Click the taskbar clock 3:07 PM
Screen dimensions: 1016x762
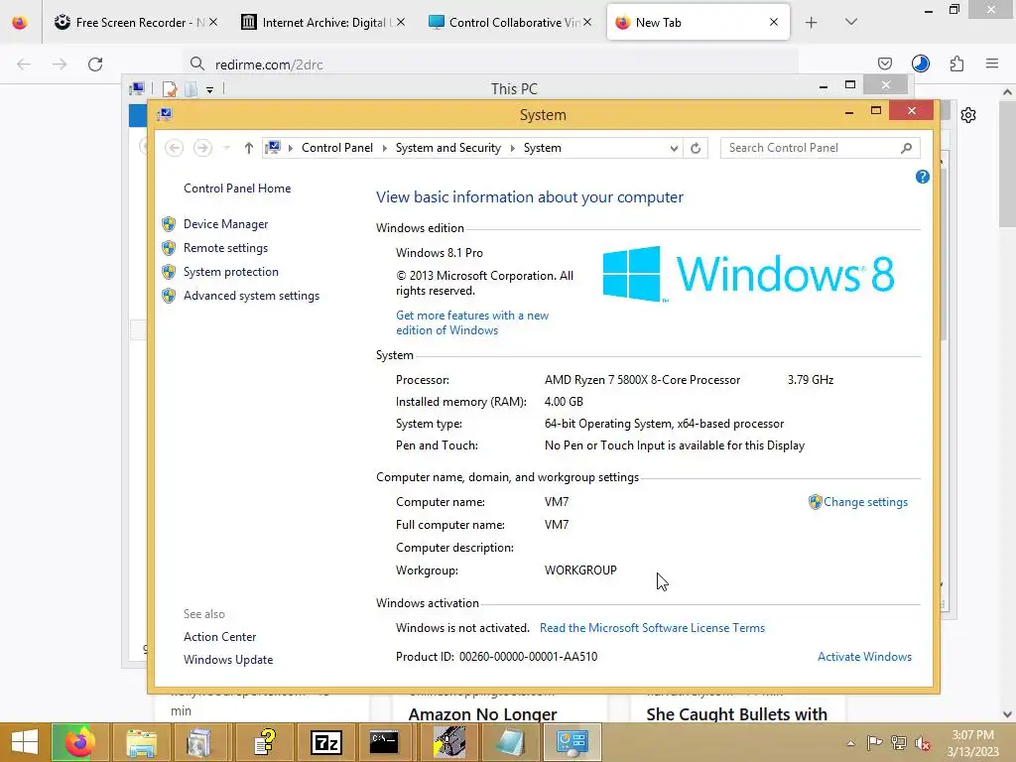tap(972, 743)
